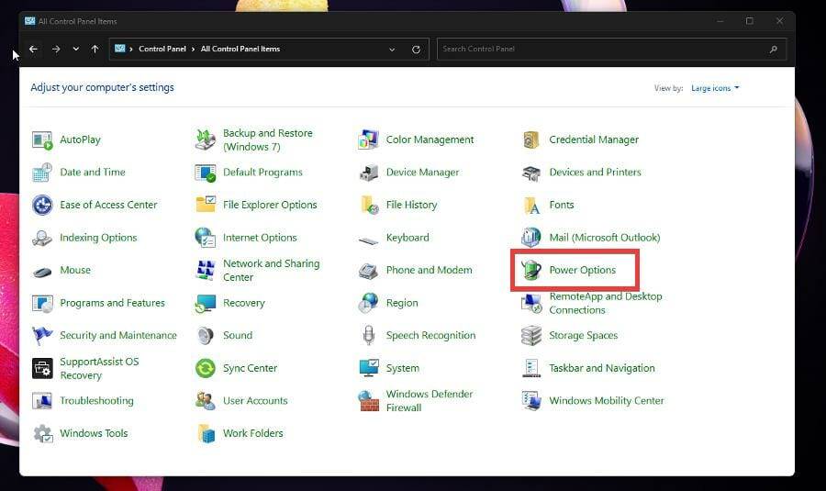Screen dimensions: 826x491
Task: Click the Device Manager icon
Action: click(369, 173)
